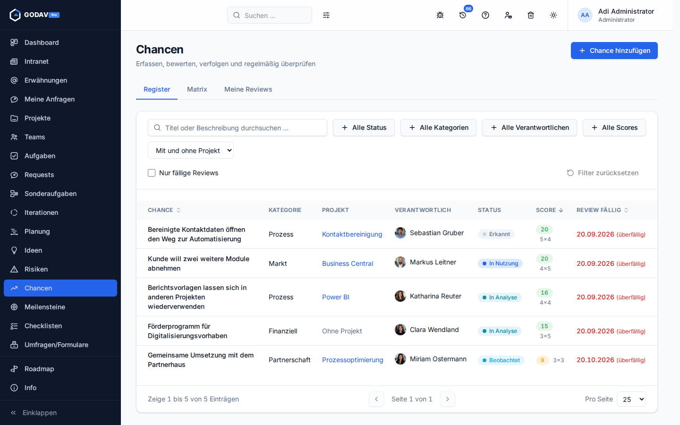The height and width of the screenshot is (425, 680).
Task: Open the Alle Status filter
Action: 364,127
